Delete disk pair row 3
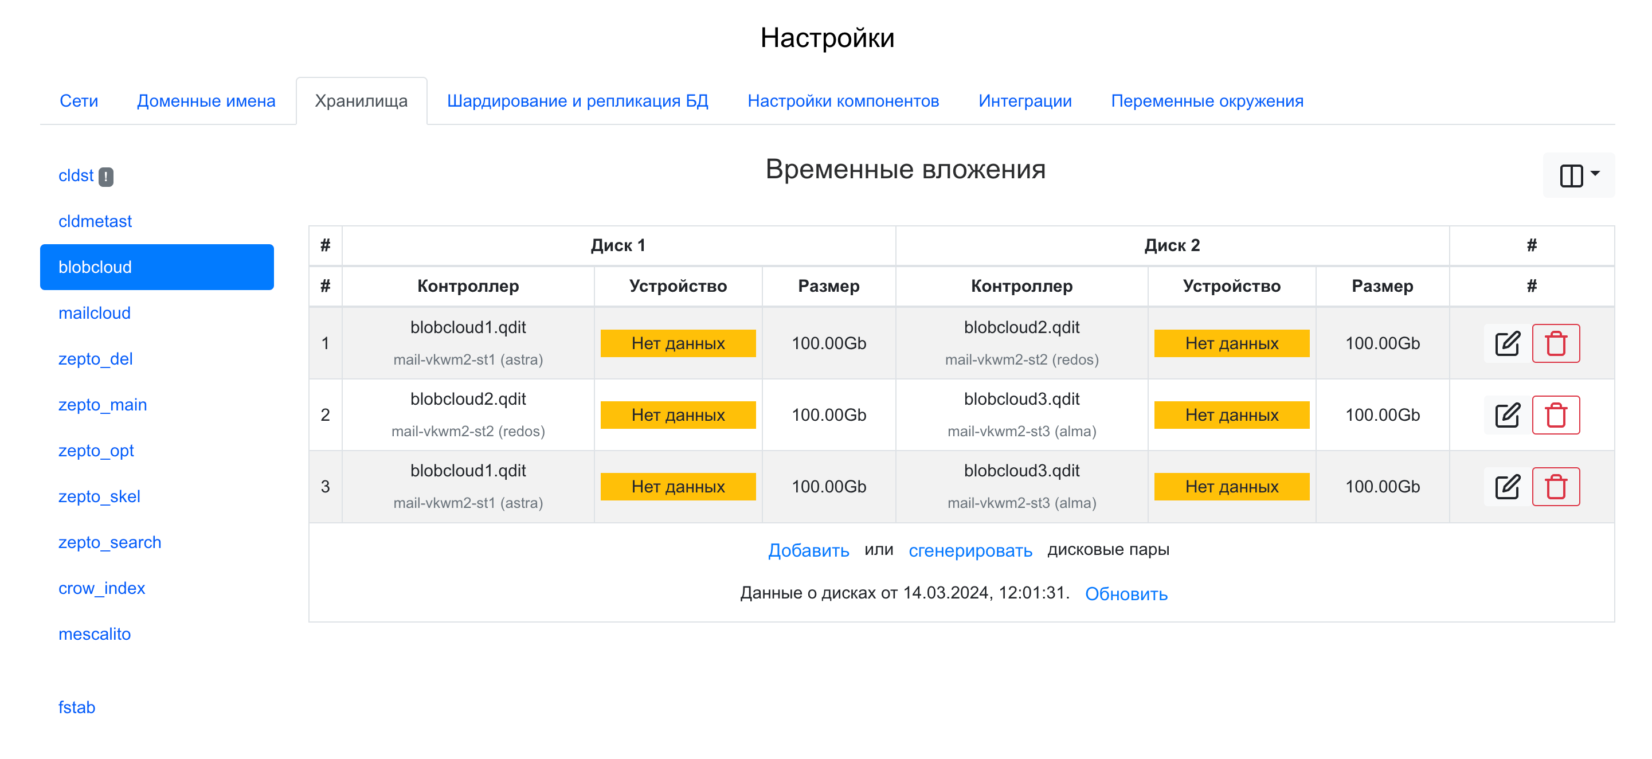The image size is (1652, 759). (x=1555, y=486)
